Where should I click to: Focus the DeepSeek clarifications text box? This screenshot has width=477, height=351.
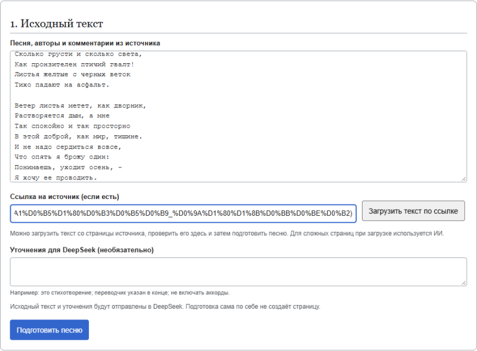tap(238, 272)
